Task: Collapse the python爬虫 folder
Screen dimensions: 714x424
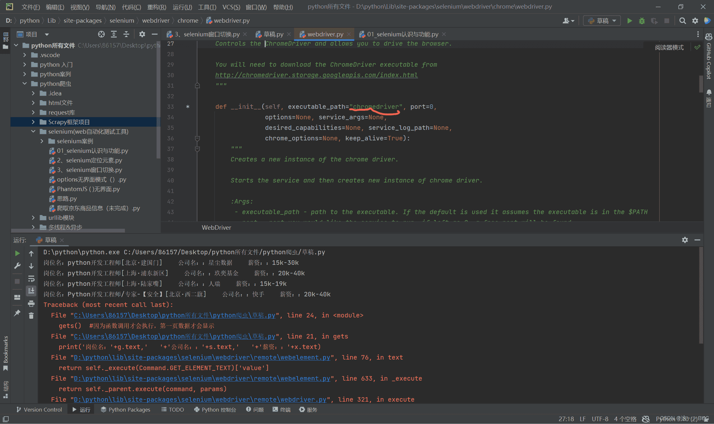Action: click(25, 84)
